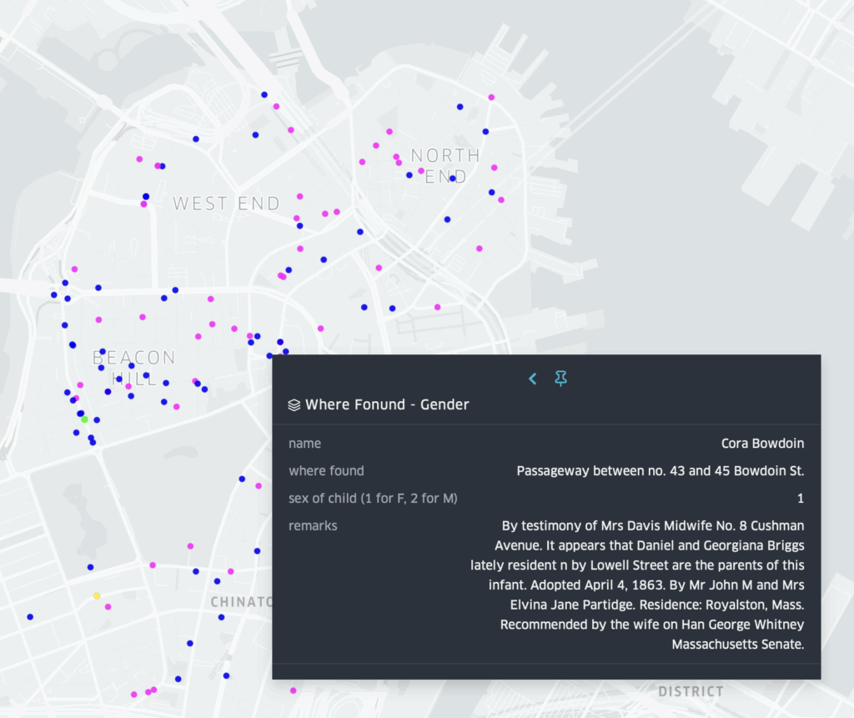The width and height of the screenshot is (854, 718).
Task: Click the BEACON HILL map label
Action: click(134, 369)
